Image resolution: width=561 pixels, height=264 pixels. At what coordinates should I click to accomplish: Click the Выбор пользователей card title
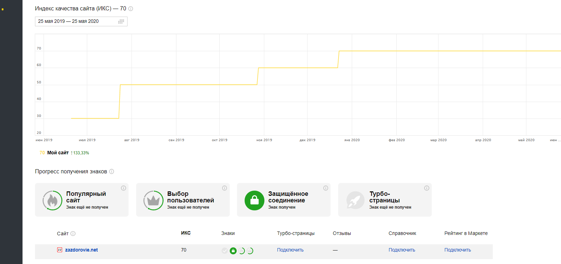click(x=191, y=197)
